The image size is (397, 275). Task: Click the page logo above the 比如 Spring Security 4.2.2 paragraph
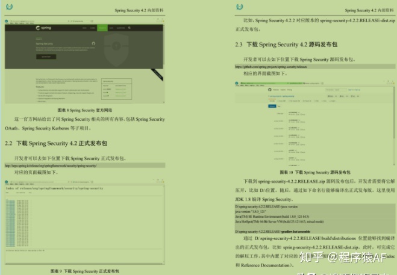pos(240,7)
